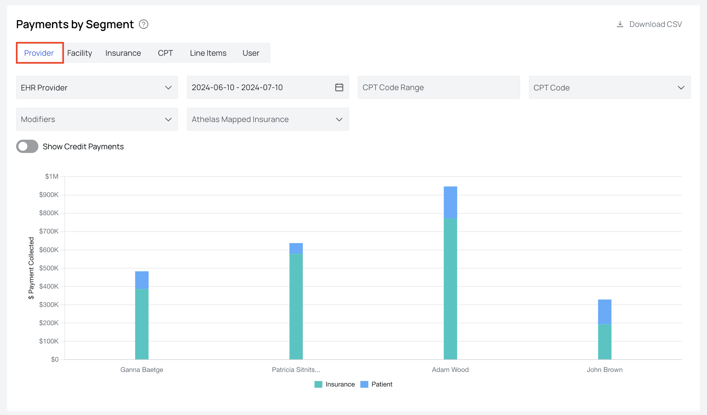707x415 pixels.
Task: Switch to the Facility tab
Action: (x=80, y=53)
